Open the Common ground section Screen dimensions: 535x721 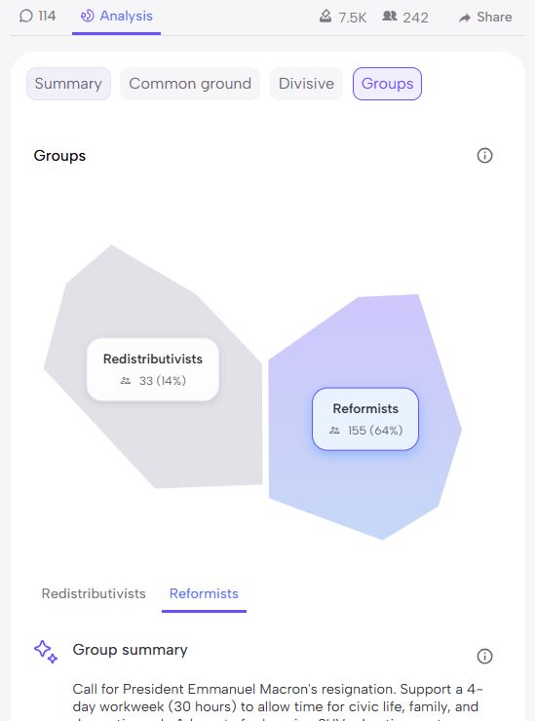click(x=190, y=84)
